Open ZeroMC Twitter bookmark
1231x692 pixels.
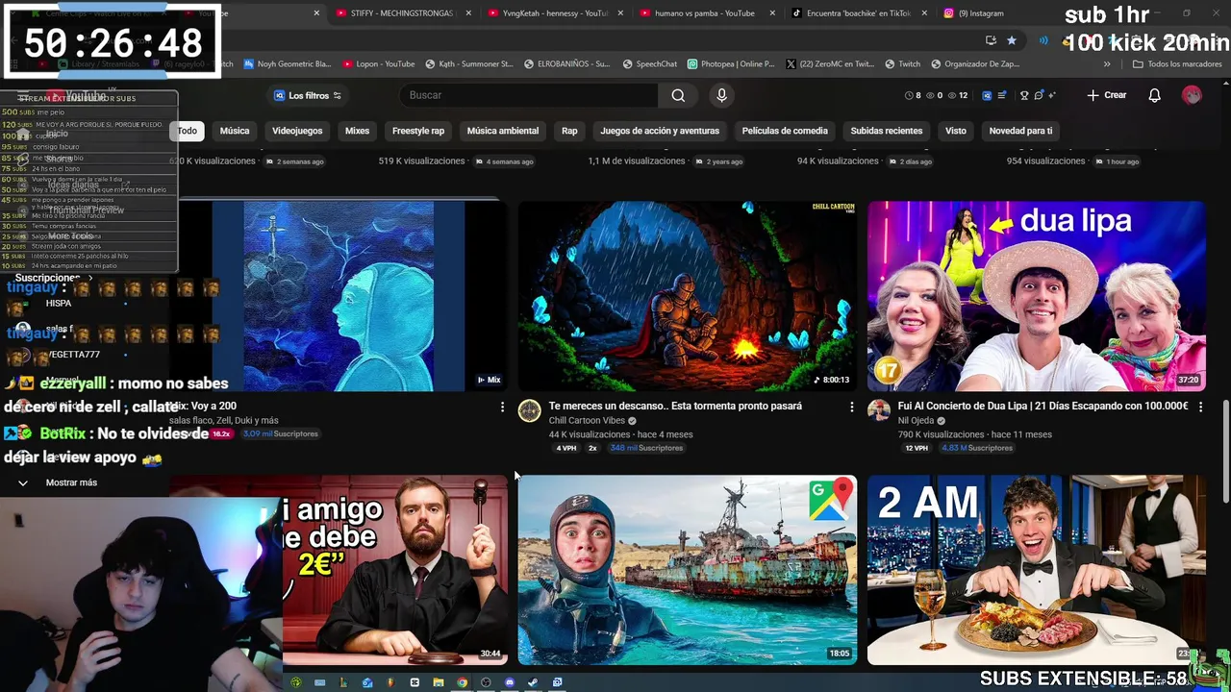coord(829,64)
